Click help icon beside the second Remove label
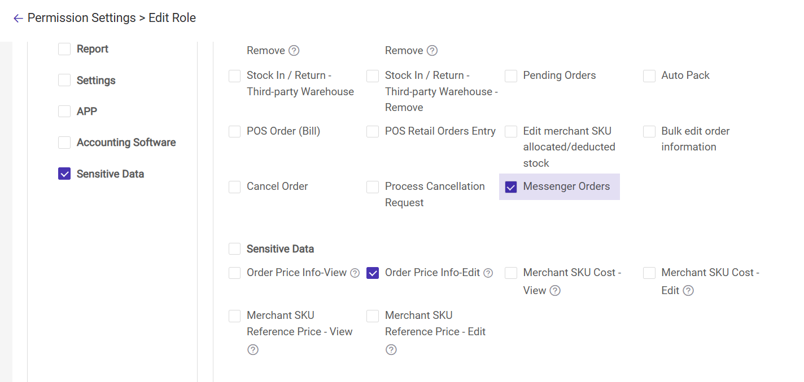 coord(432,51)
